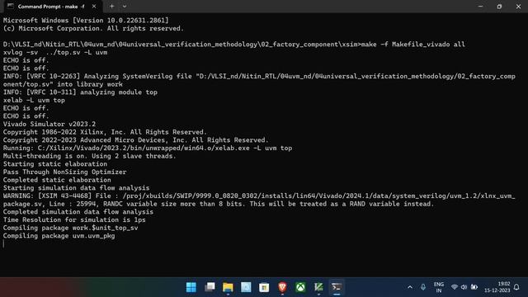Click 'Completed simulation data flow analysis' line

click(x=78, y=212)
